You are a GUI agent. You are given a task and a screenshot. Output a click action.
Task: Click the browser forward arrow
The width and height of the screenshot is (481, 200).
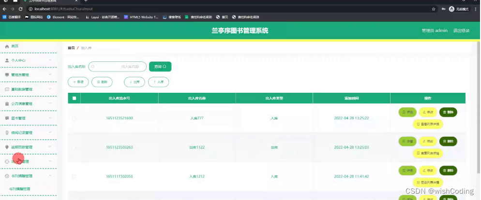[x=13, y=9]
